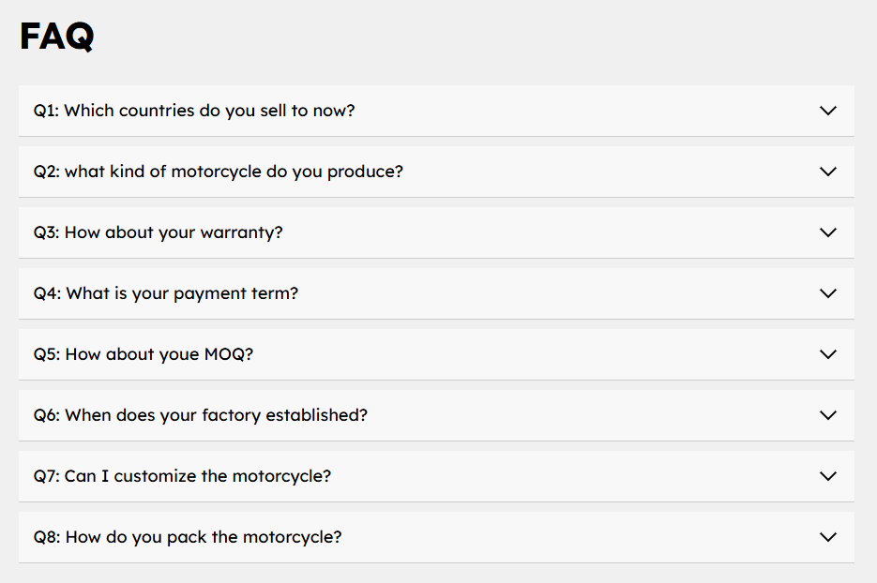Select 'When does your factory established?' item
Image resolution: width=877 pixels, height=583 pixels.
[216, 415]
